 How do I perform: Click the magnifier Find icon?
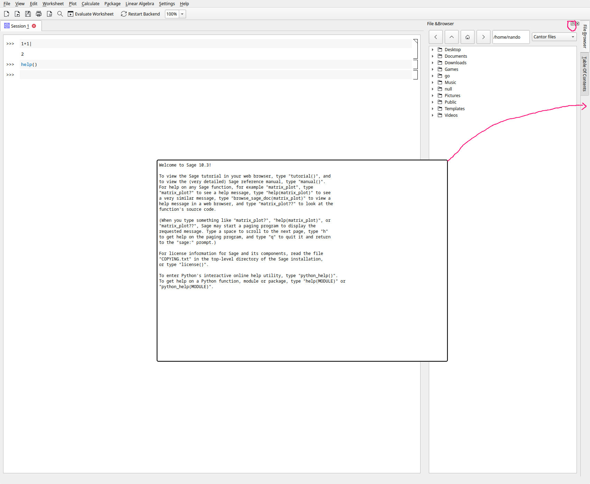(60, 14)
